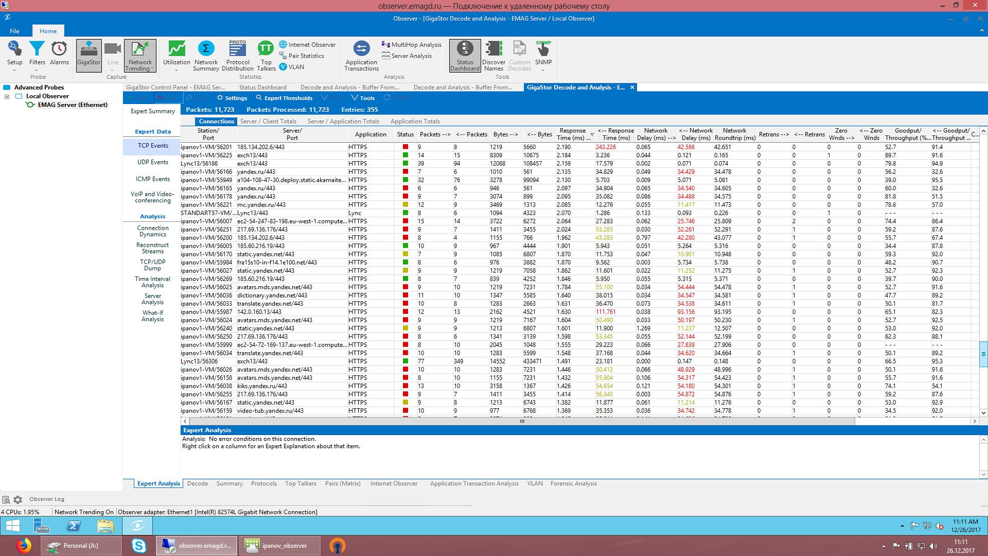The width and height of the screenshot is (988, 556).
Task: Open the File menu
Action: (x=14, y=31)
